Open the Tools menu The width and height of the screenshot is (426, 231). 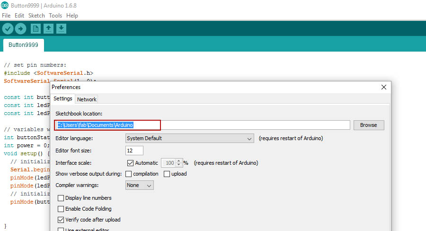tap(55, 16)
